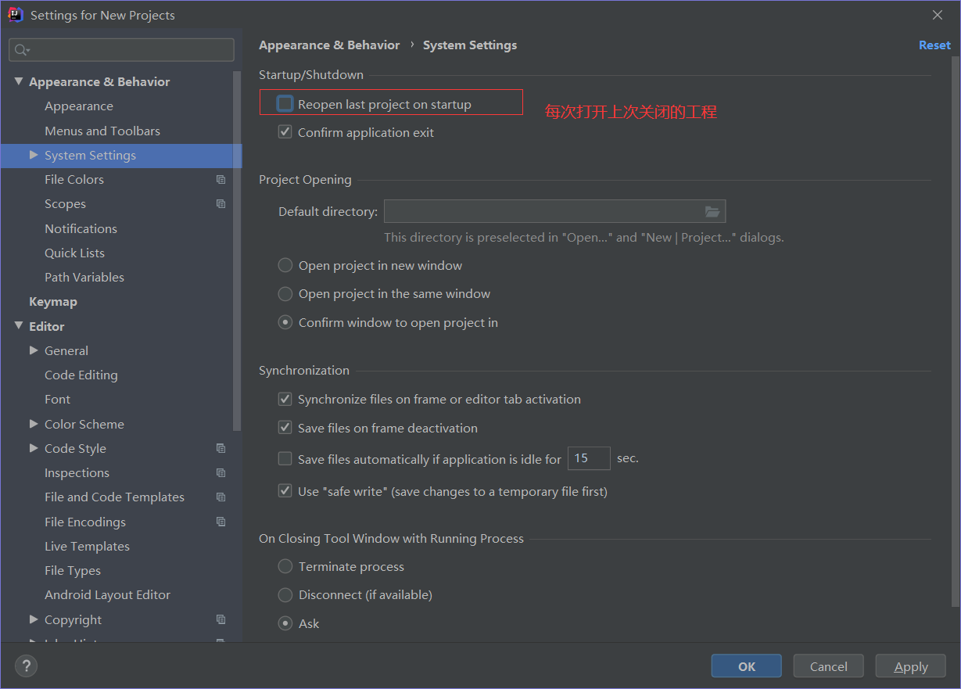Click the icon next to File Encodings
Image resolution: width=961 pixels, height=689 pixels.
coord(221,522)
